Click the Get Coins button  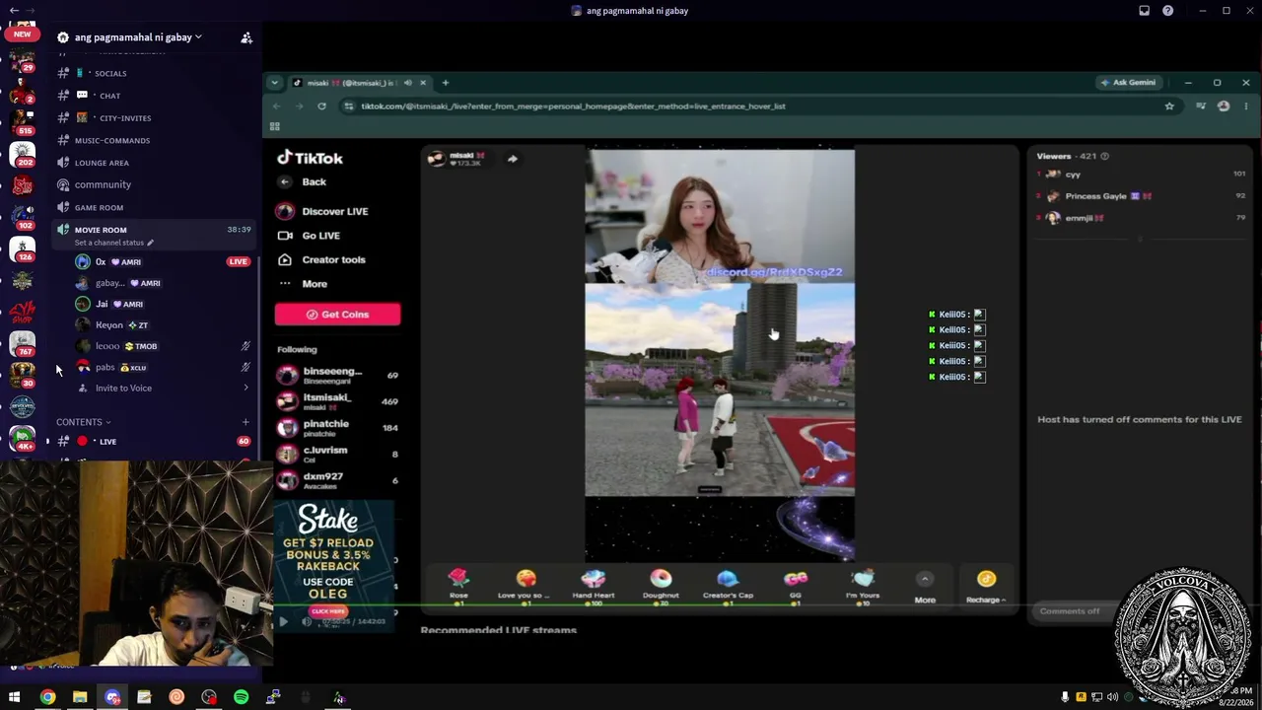point(337,315)
